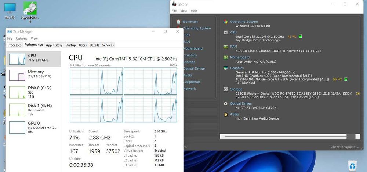Click the Optical Drives heading link in summary
This screenshot has width=367, height=172.
pos(241,103)
